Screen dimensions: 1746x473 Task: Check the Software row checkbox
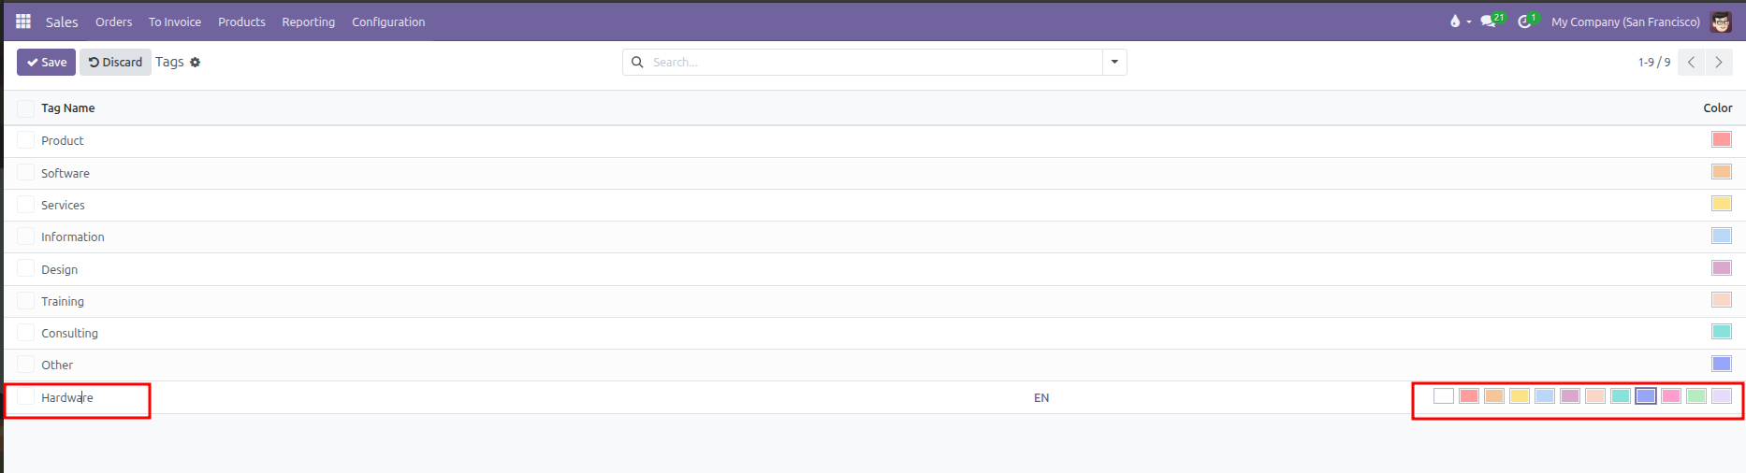[x=25, y=173]
